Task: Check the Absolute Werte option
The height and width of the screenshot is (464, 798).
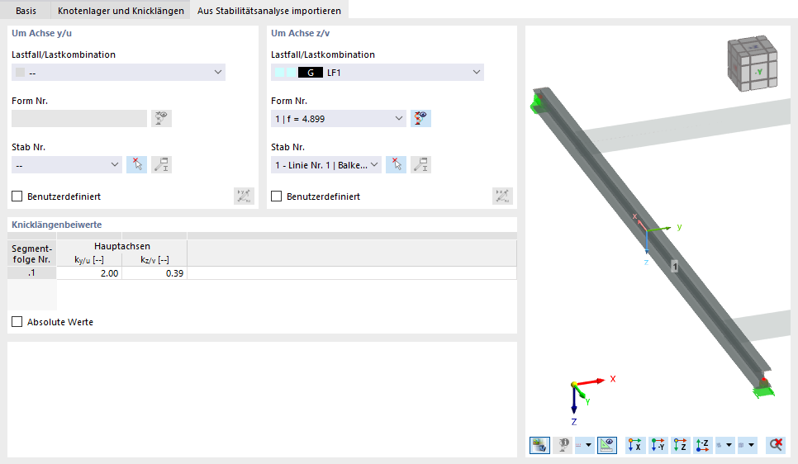Action: pos(17,322)
